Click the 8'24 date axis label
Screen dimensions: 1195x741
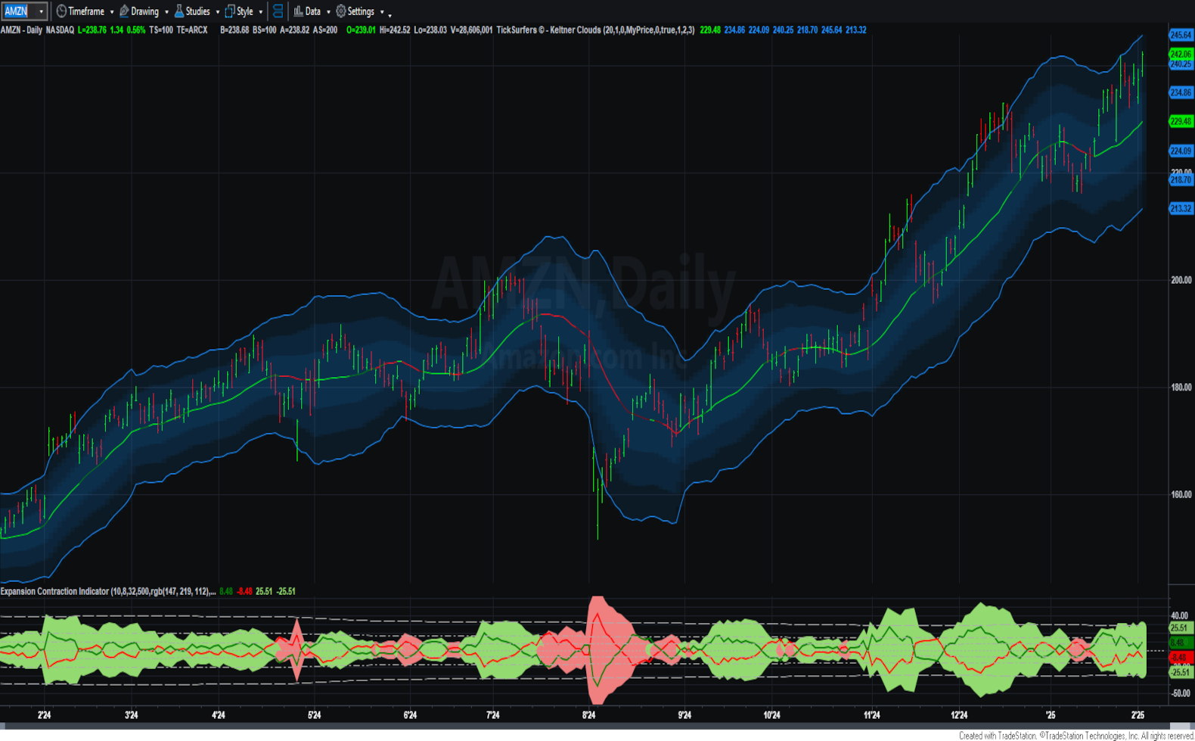[x=589, y=715]
